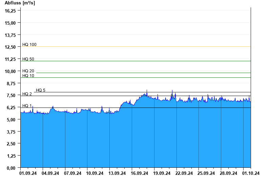Click the date label 04.09.24
The width and height of the screenshot is (271, 186).
click(x=50, y=173)
